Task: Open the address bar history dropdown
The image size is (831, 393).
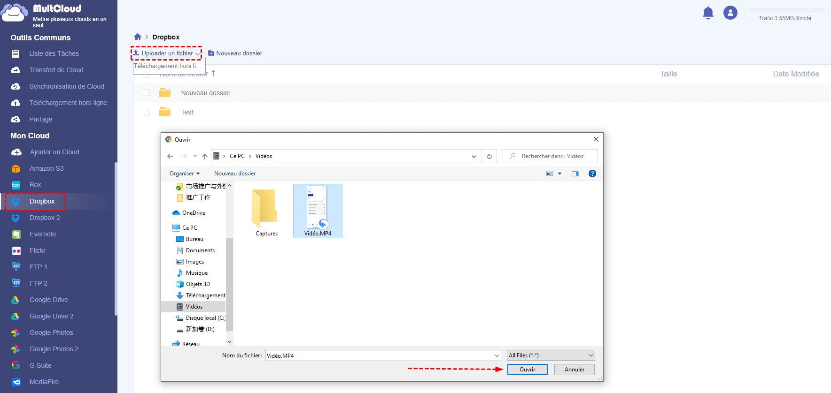Action: [474, 157]
